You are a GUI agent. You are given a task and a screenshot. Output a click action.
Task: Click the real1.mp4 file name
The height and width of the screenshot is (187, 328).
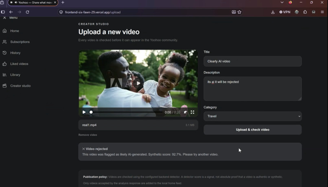89,125
